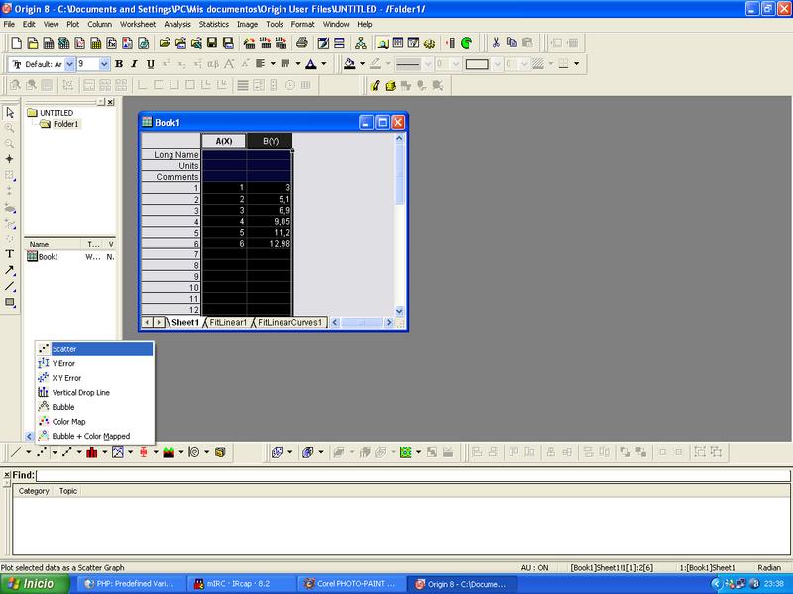Select the Text tool in left toolbar
793x594 pixels.
pos(10,253)
